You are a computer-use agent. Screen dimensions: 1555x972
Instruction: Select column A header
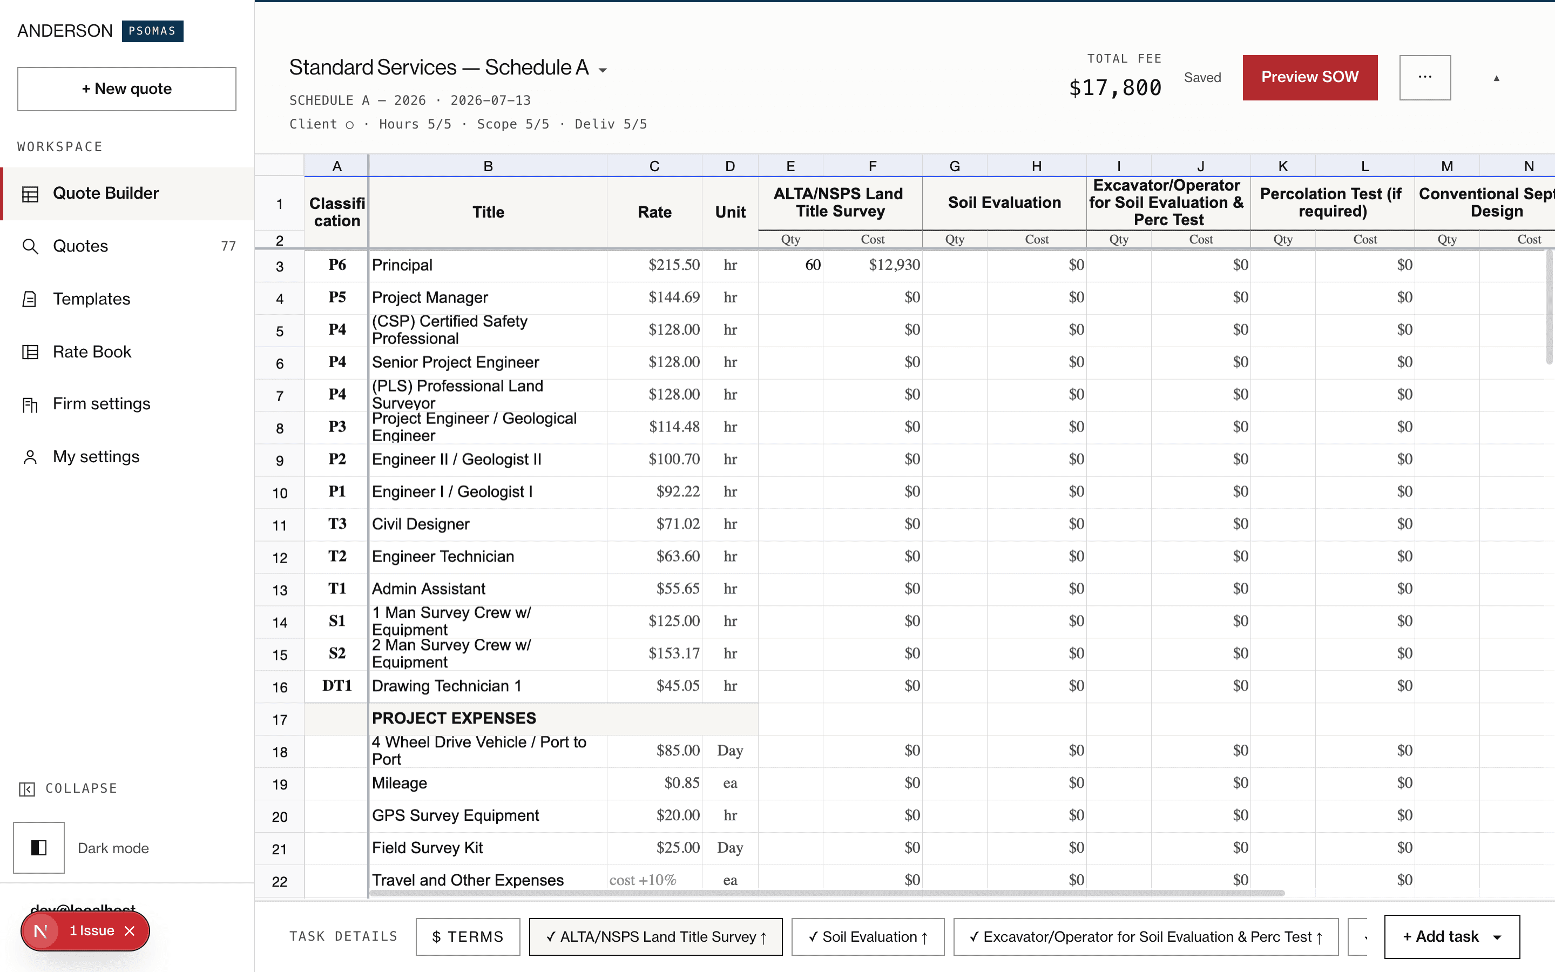pyautogui.click(x=337, y=166)
